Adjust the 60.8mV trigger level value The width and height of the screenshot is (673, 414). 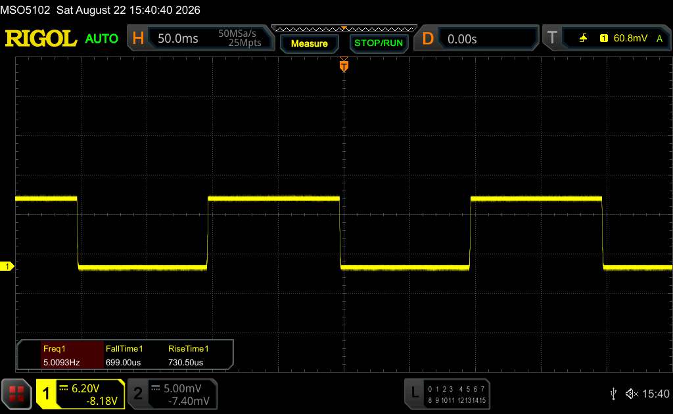click(x=630, y=38)
